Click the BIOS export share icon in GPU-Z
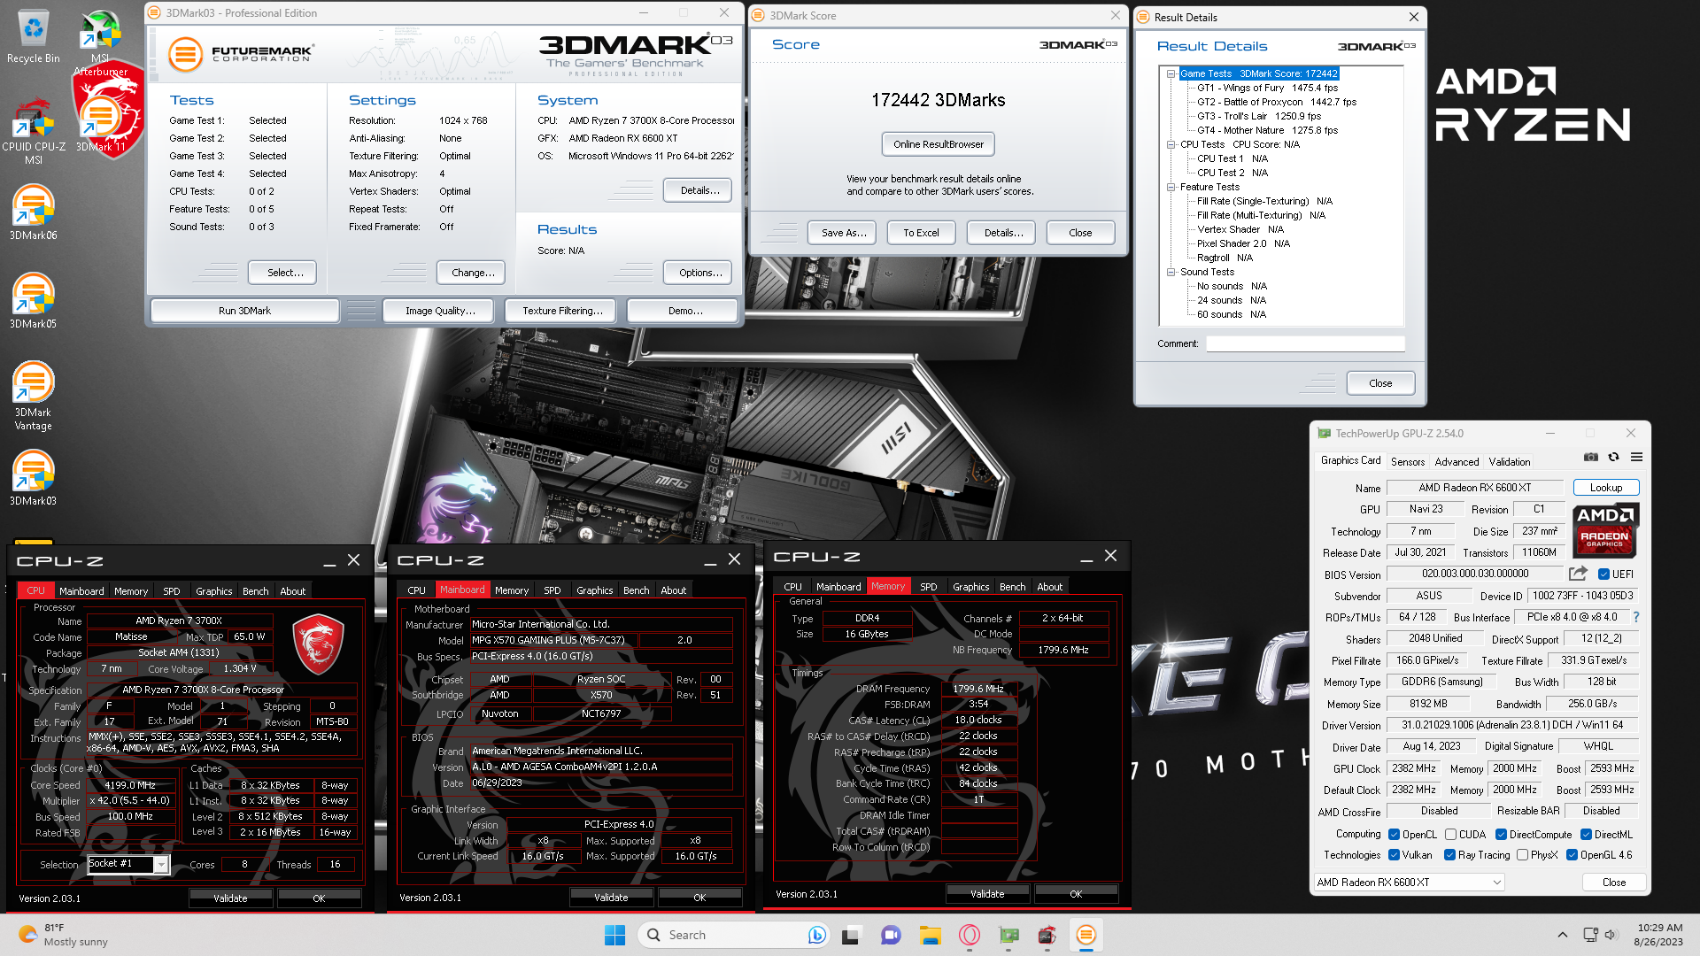 point(1578,574)
